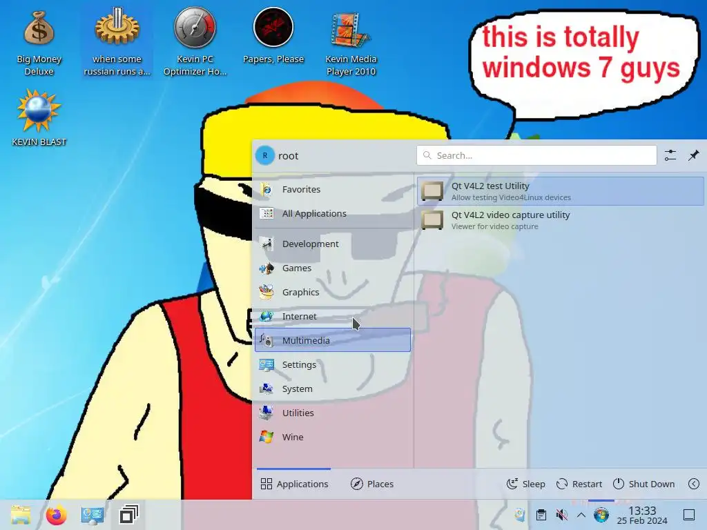Click the Restart button
The width and height of the screenshot is (707, 530).
[x=579, y=484]
